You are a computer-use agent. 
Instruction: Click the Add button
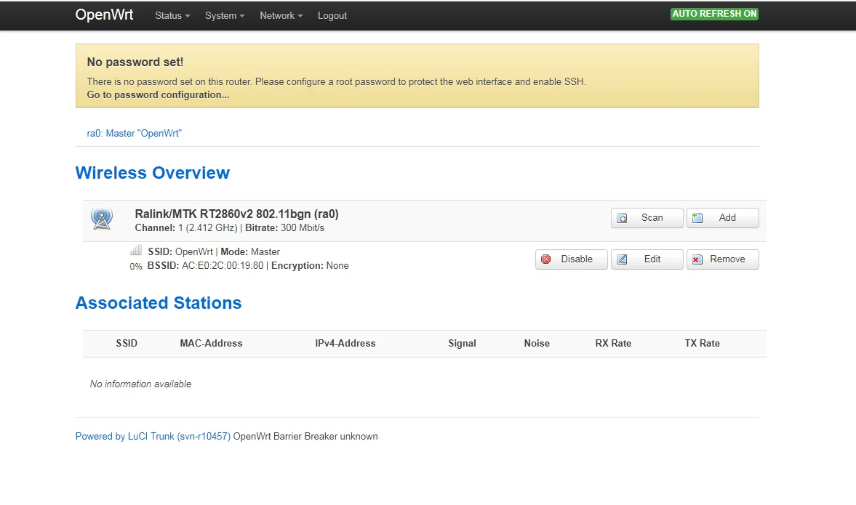(722, 217)
